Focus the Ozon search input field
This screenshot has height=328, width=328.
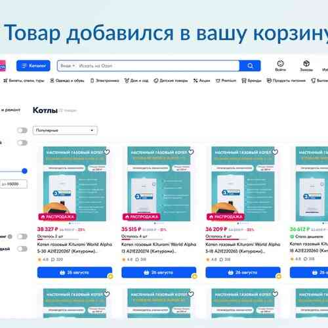click(158, 66)
